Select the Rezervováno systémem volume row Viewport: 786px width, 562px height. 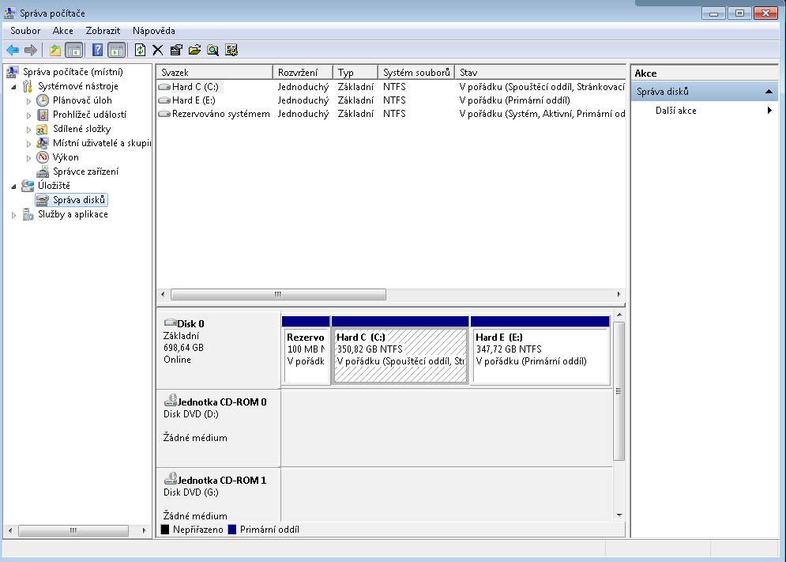coord(391,114)
